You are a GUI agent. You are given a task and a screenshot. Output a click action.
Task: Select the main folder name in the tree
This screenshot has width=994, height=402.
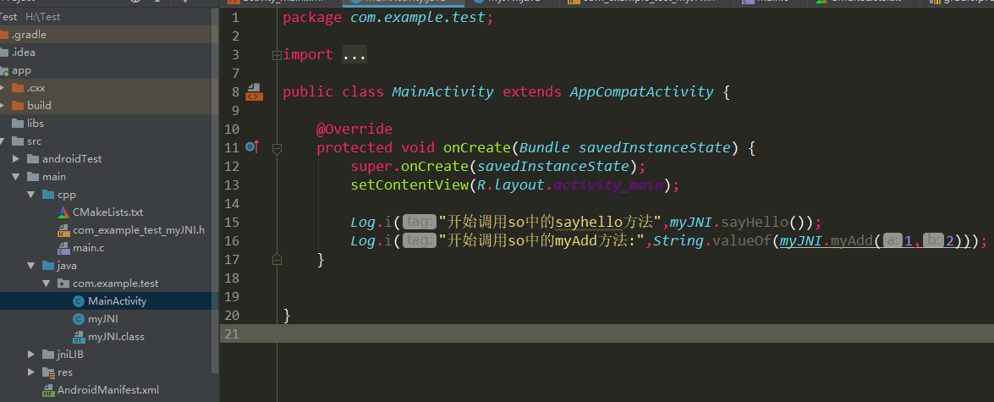pos(54,177)
